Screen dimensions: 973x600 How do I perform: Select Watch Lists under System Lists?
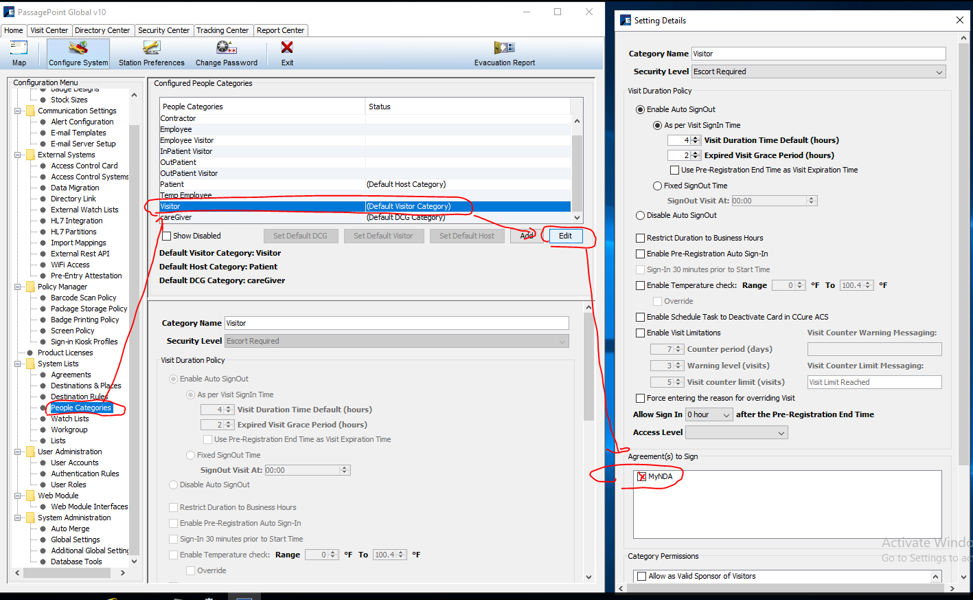(70, 419)
